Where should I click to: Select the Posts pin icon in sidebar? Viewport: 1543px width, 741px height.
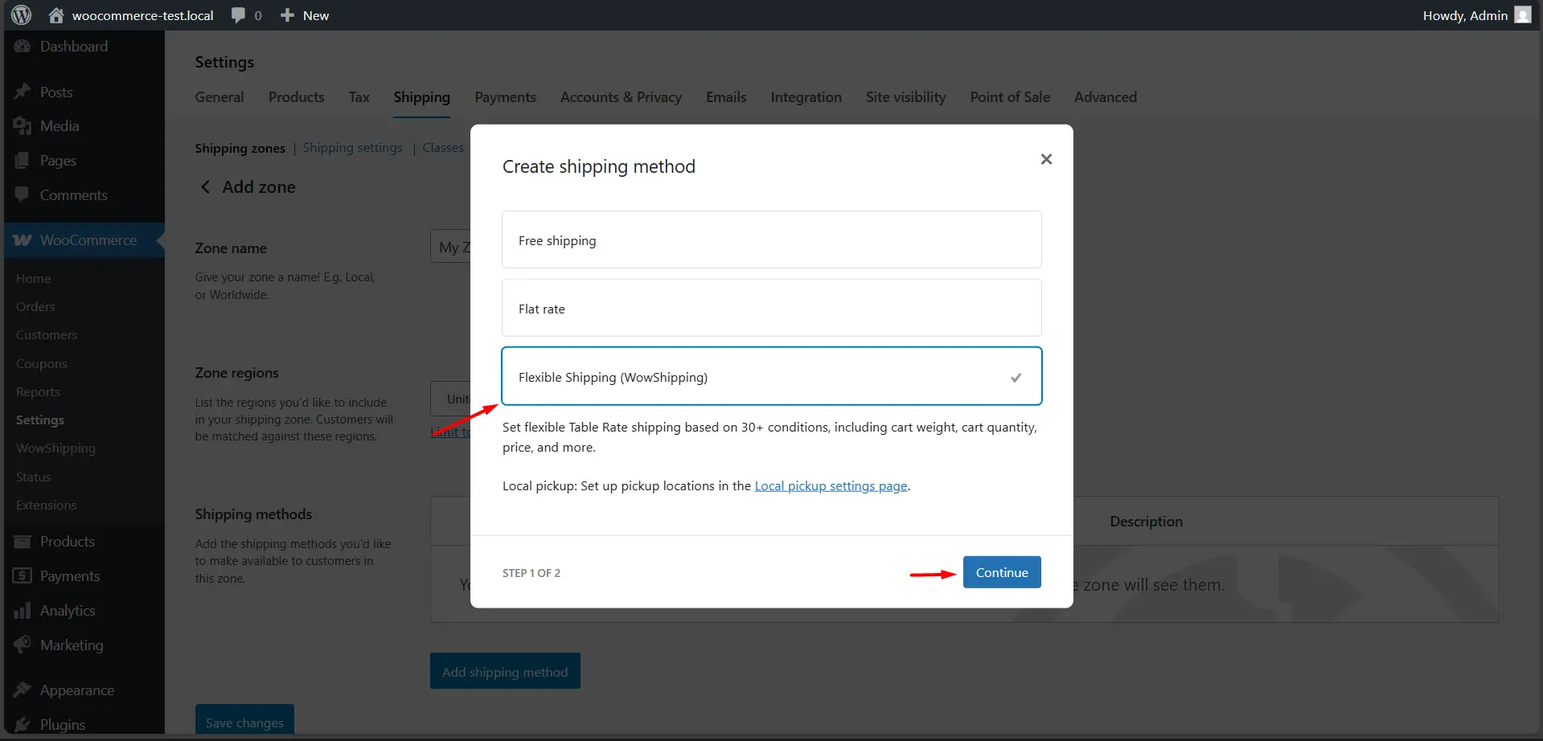pyautogui.click(x=23, y=92)
